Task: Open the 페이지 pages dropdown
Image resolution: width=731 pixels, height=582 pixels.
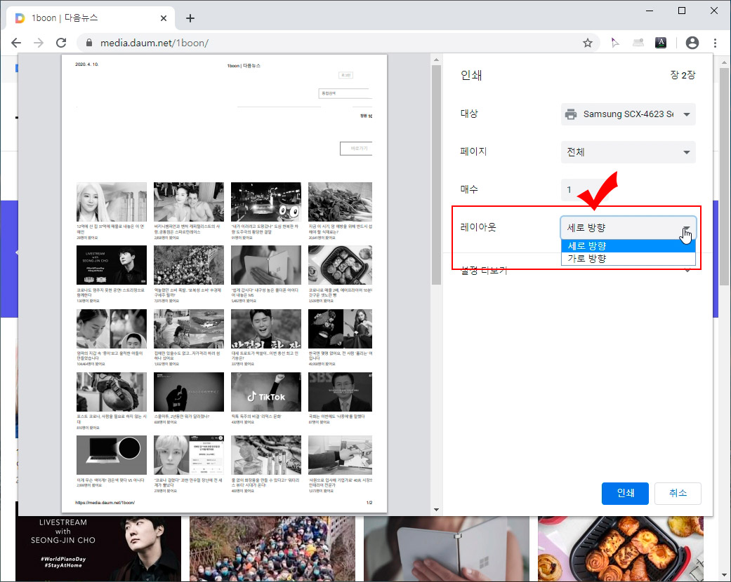Action: 628,152
